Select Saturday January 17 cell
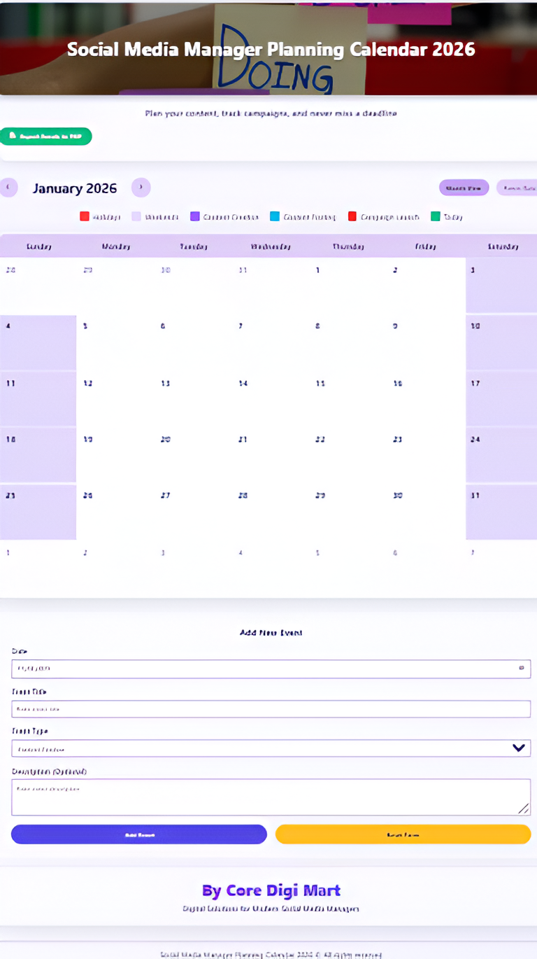Image resolution: width=537 pixels, height=959 pixels. point(501,399)
